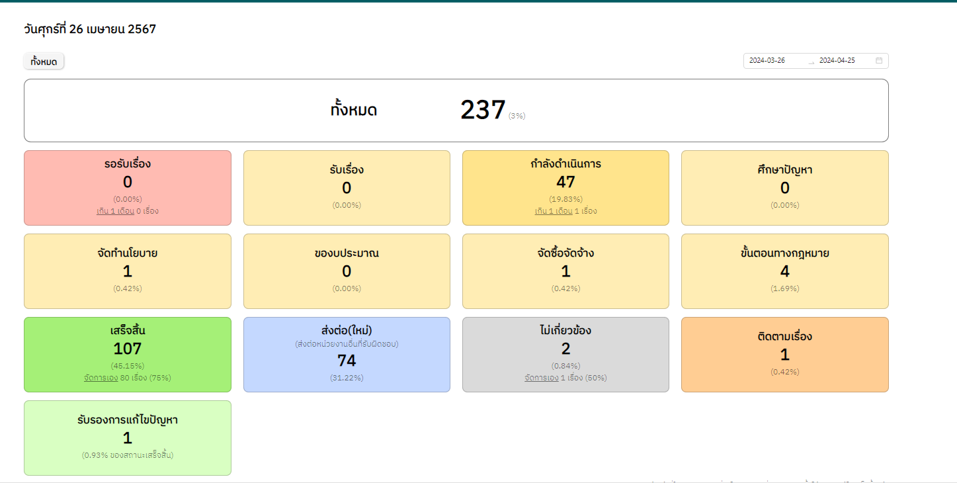Click จัดการเอง link under เสร็จสิ้น
This screenshot has width=957, height=483.
pos(101,378)
